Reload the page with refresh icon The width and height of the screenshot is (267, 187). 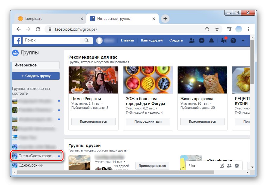[38, 29]
